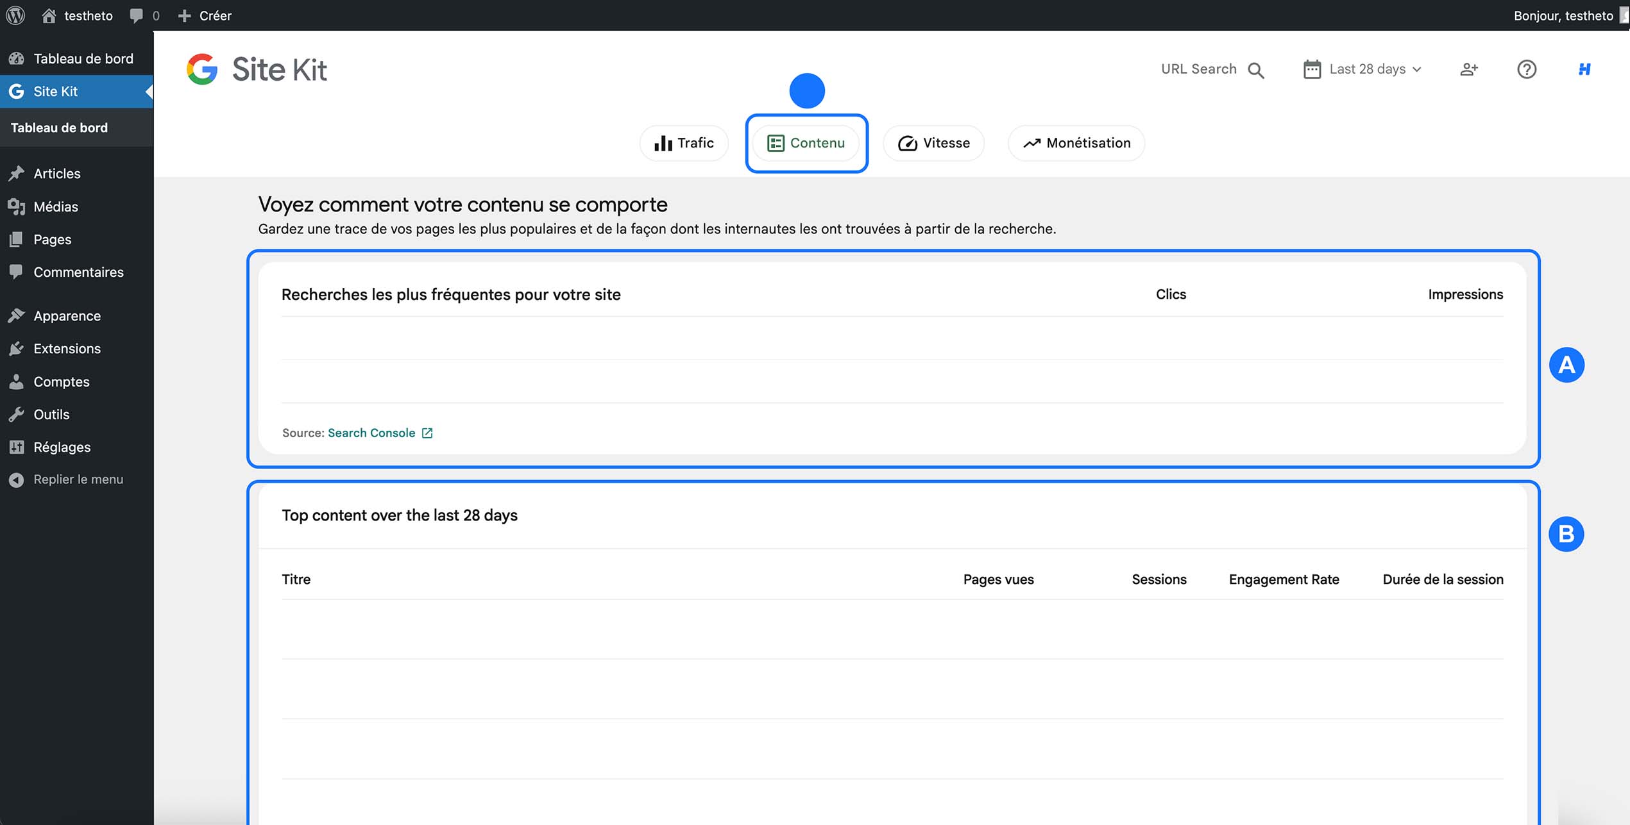Switch to the Contenu tab
1630x825 pixels.
click(x=806, y=143)
